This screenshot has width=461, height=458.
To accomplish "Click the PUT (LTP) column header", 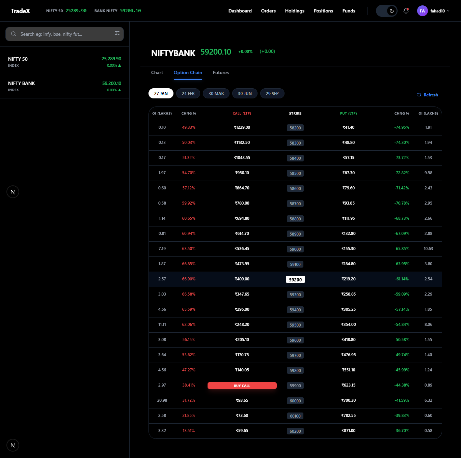I will click(348, 114).
